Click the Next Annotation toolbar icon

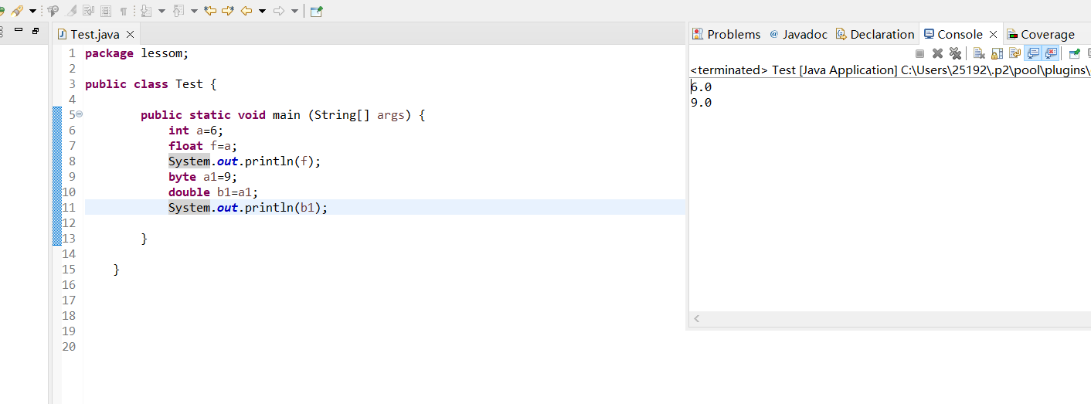pyautogui.click(x=145, y=11)
